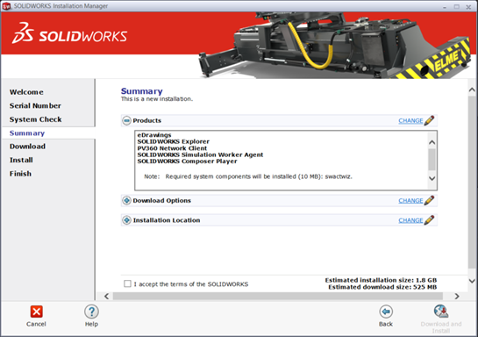Click the pencil icon beside Installation Location CHANGE
Screen dimensions: 478x337
click(x=429, y=220)
